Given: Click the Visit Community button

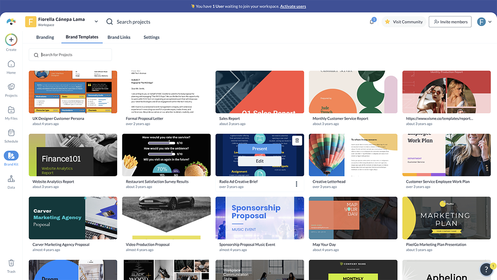Looking at the screenshot, I should tap(403, 22).
